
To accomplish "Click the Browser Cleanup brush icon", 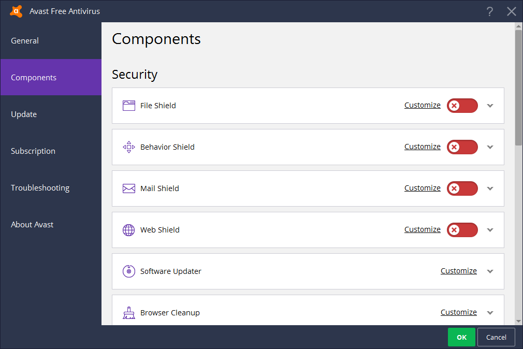I will (x=128, y=312).
